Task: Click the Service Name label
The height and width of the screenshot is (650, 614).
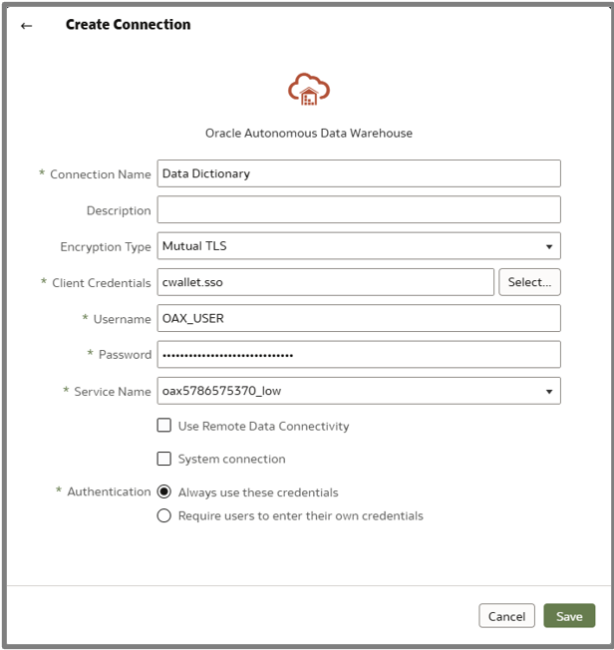Action: click(112, 392)
